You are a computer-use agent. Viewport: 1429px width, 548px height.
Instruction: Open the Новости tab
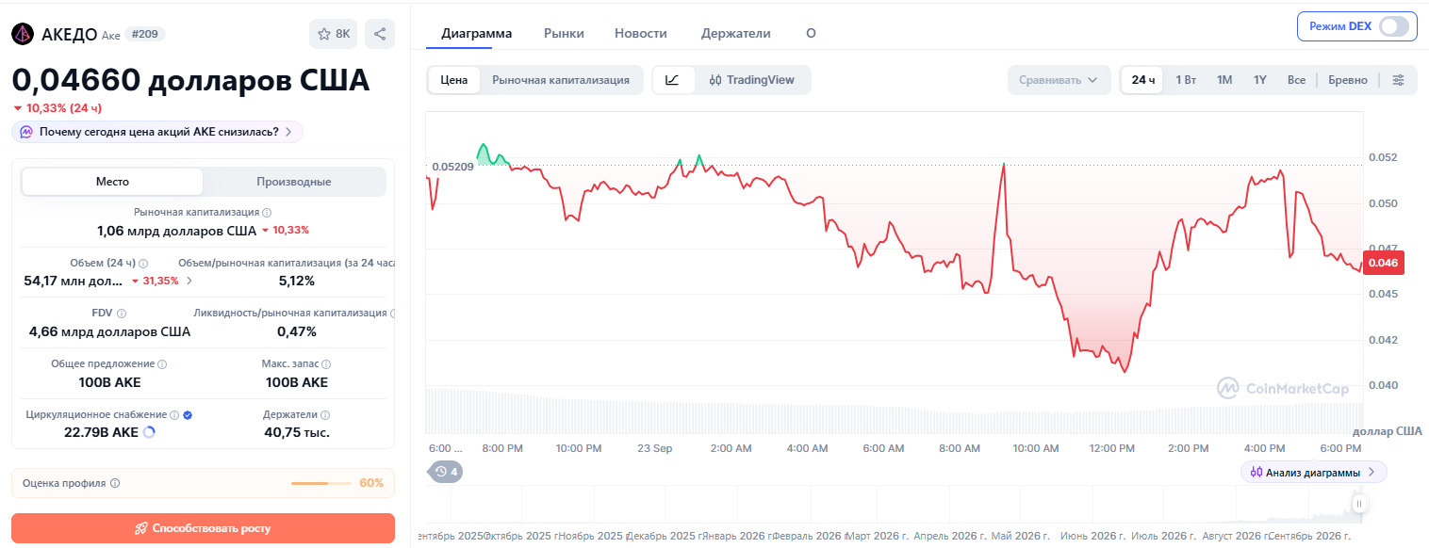(641, 33)
